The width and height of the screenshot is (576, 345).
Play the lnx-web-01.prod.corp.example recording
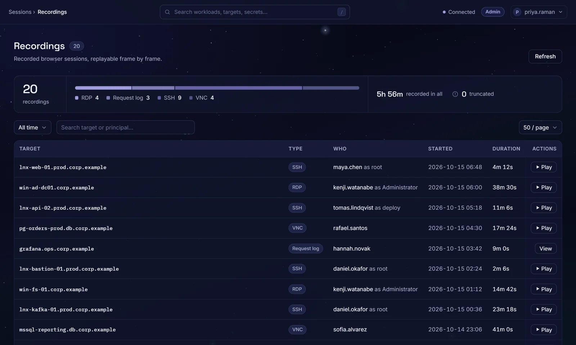coord(544,167)
